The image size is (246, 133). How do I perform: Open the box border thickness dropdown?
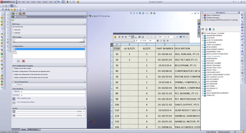84,112
